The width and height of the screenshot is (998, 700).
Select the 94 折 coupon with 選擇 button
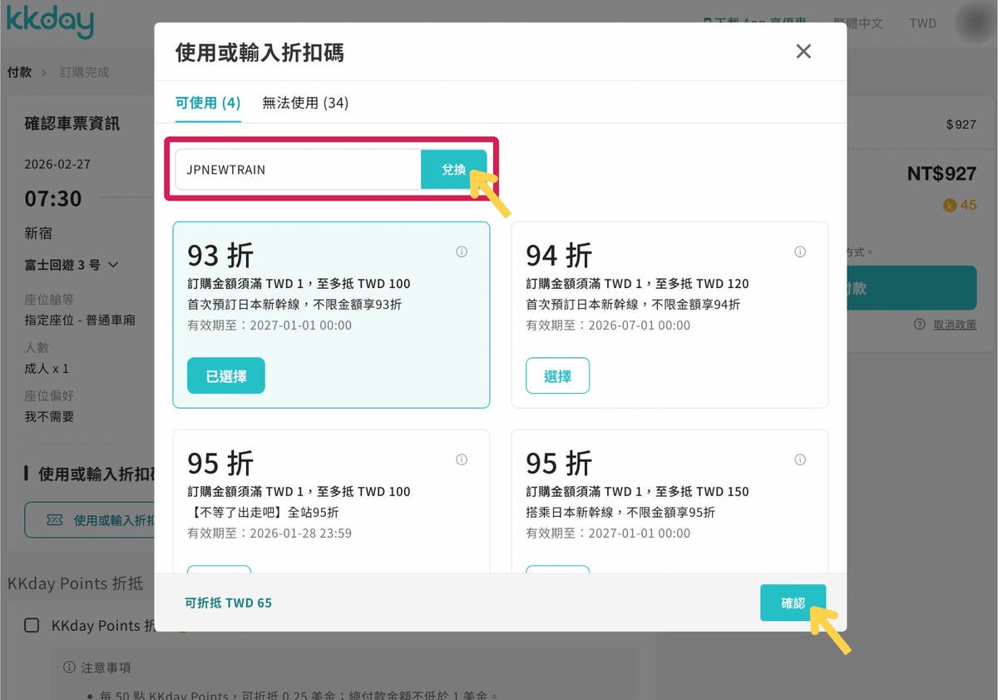point(558,376)
